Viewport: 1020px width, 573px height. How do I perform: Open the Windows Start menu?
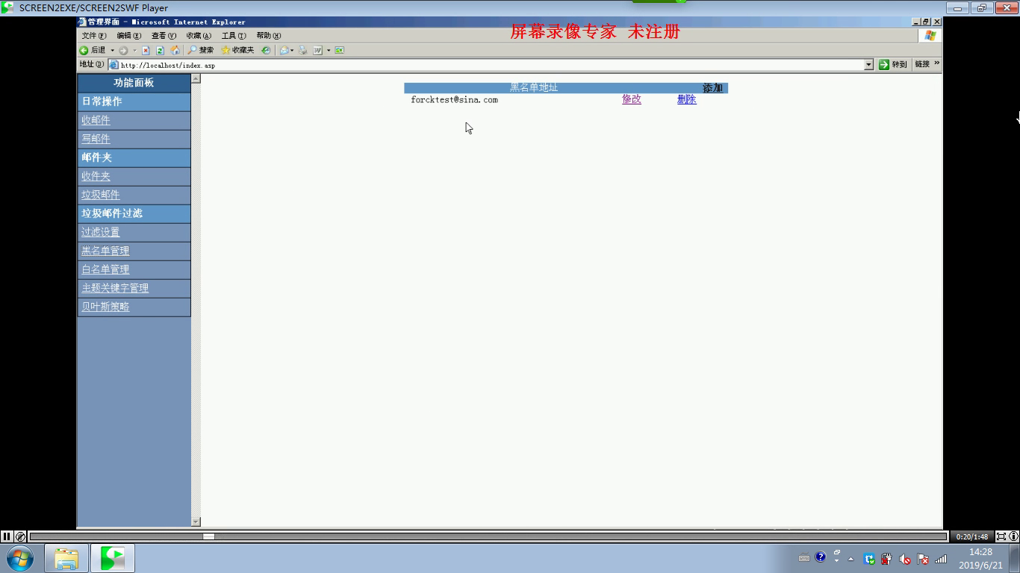20,558
